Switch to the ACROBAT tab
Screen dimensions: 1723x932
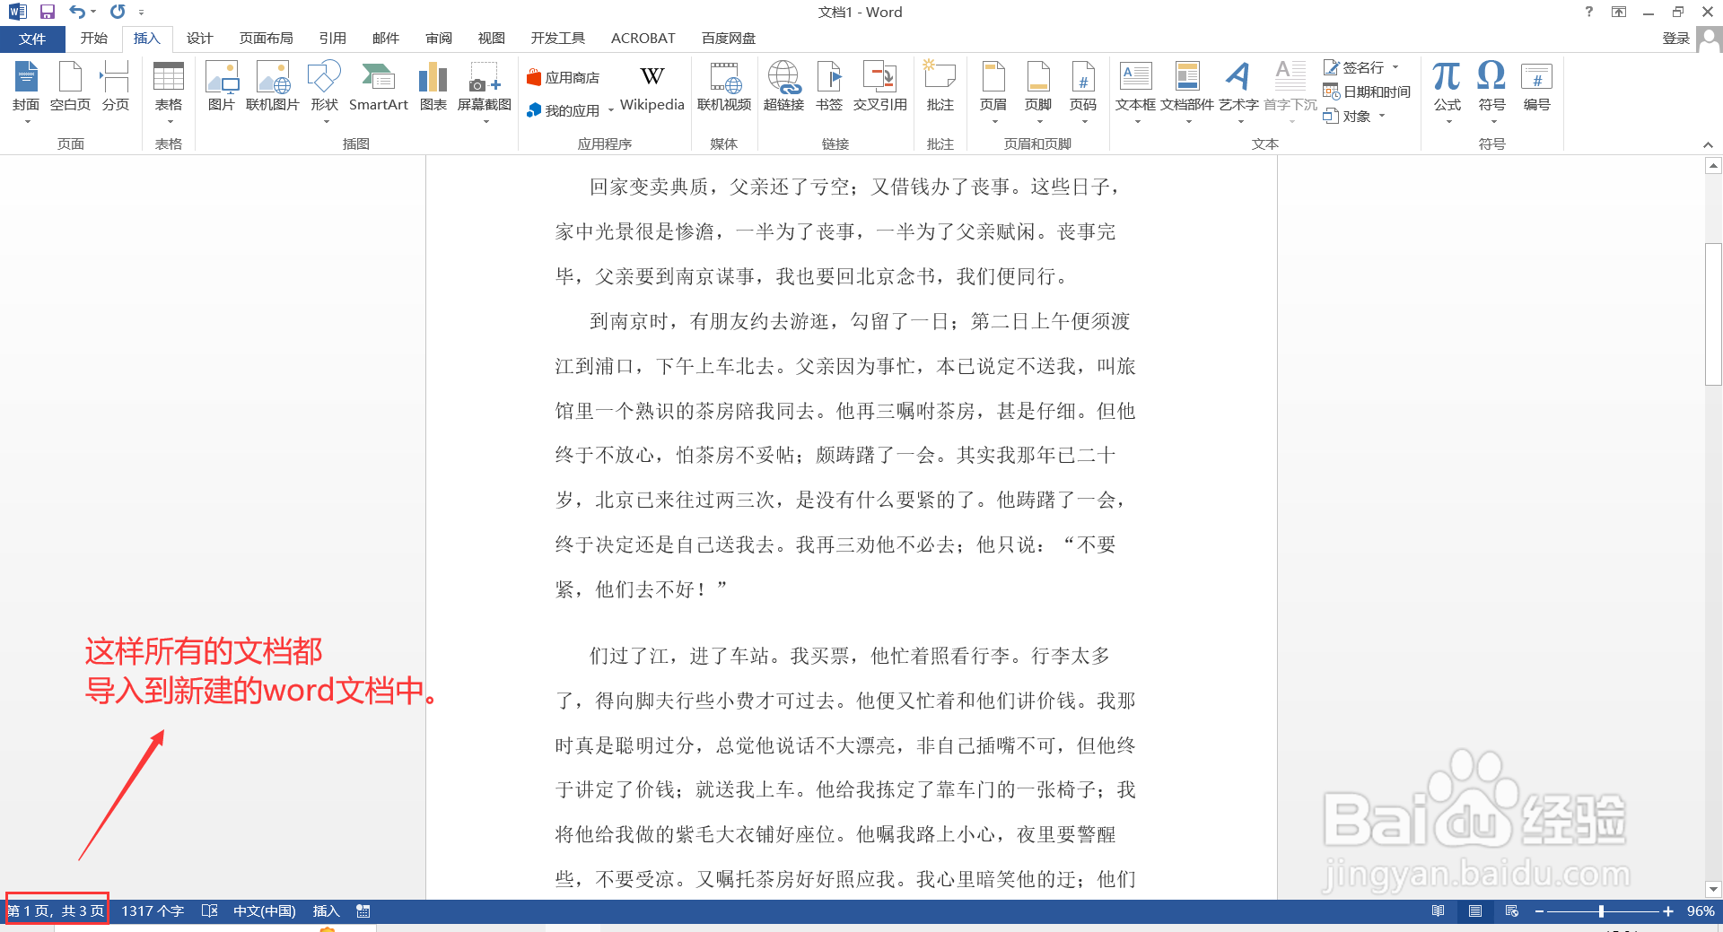[x=643, y=39]
